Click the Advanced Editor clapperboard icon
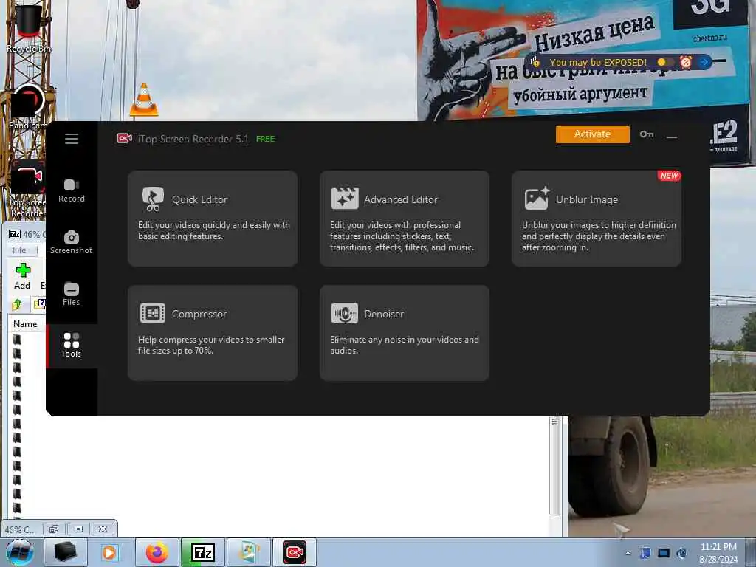The height and width of the screenshot is (567, 756). tap(345, 198)
